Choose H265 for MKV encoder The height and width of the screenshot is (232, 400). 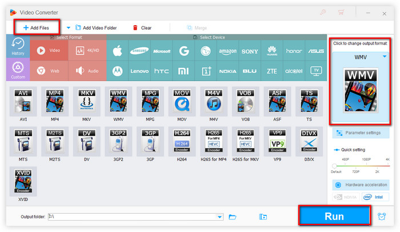[x=245, y=141]
